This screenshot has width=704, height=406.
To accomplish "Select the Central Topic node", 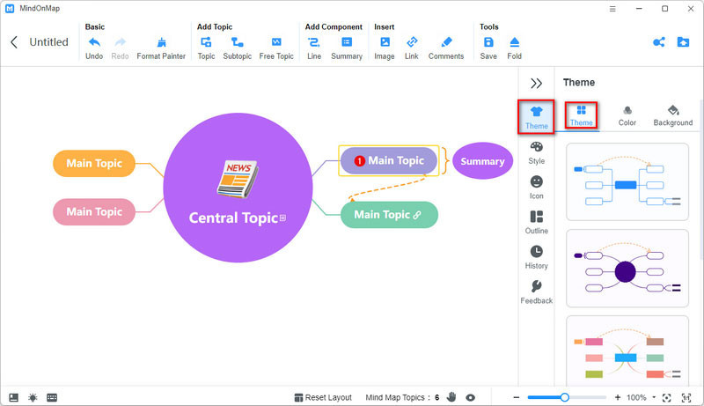I will (x=238, y=188).
